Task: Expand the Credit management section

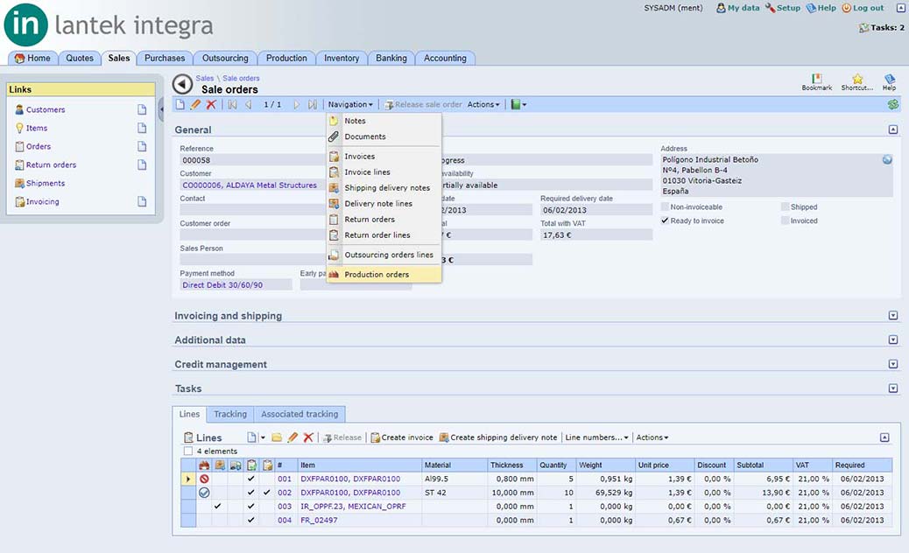Action: [892, 364]
